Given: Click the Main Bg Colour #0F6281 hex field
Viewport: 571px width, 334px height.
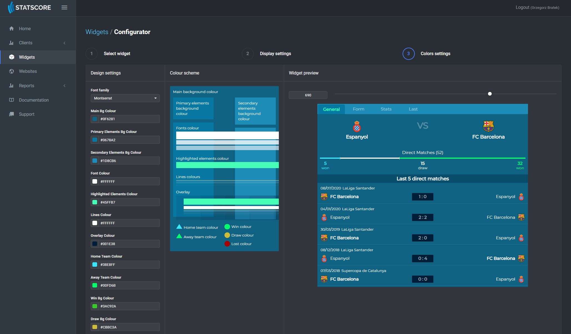Looking at the screenshot, I should click(x=129, y=119).
